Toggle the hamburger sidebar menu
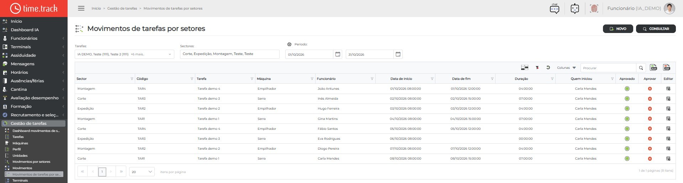 pos(81,8)
